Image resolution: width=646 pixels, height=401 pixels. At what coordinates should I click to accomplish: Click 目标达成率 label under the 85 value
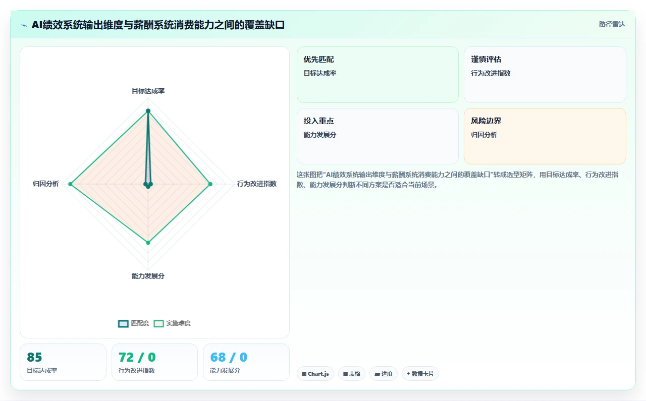(x=42, y=371)
